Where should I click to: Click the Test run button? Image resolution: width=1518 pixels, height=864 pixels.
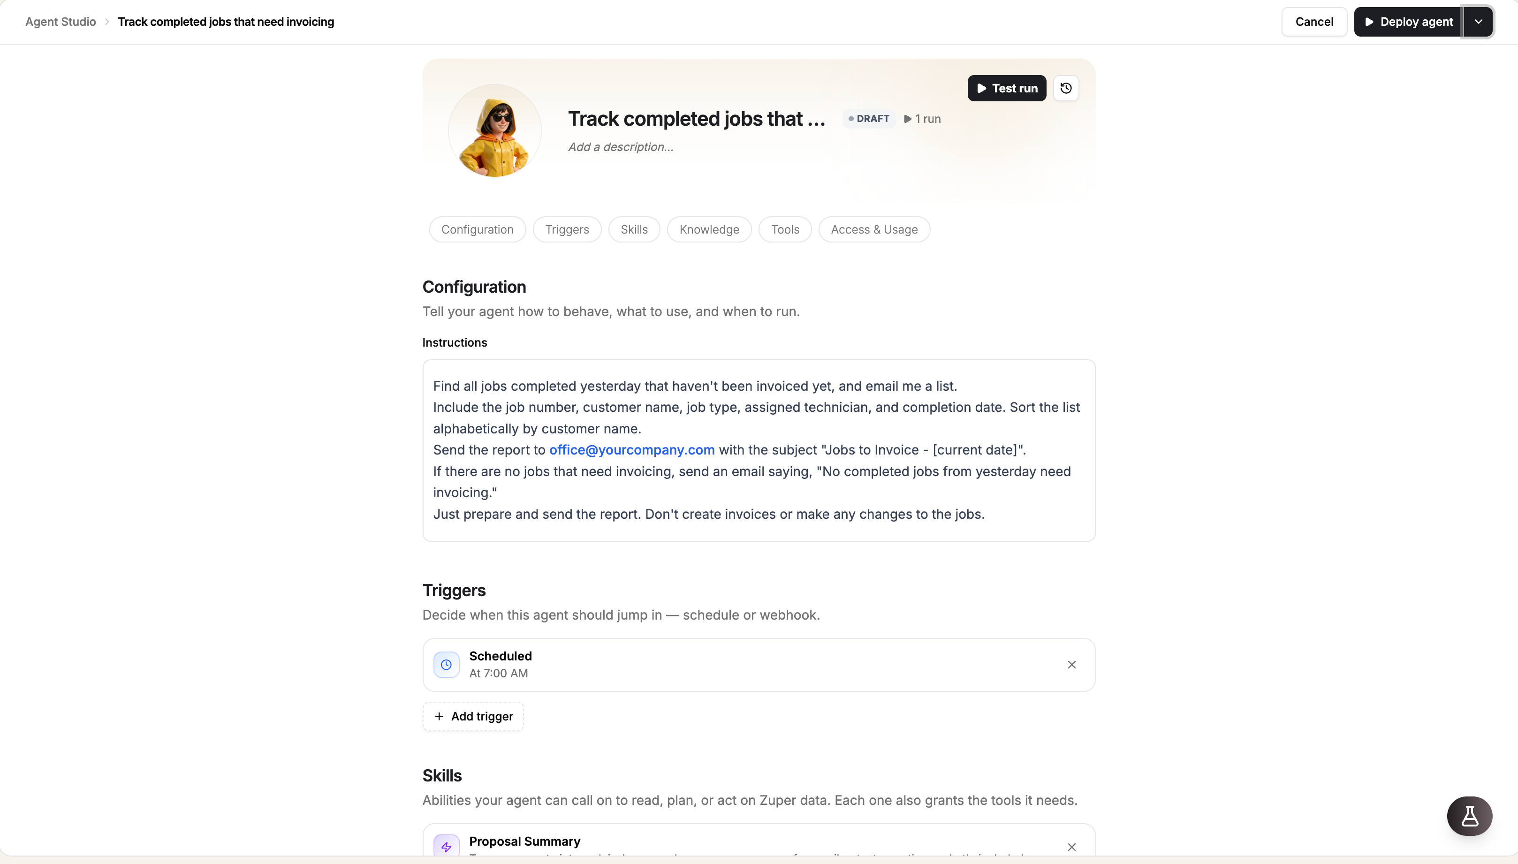point(1007,88)
